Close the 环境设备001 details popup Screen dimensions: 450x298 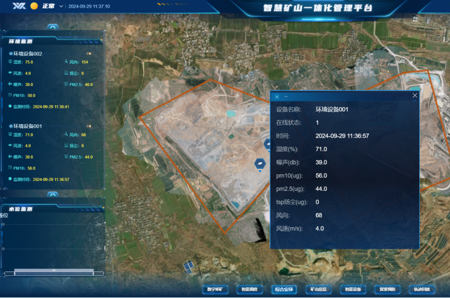[415, 96]
